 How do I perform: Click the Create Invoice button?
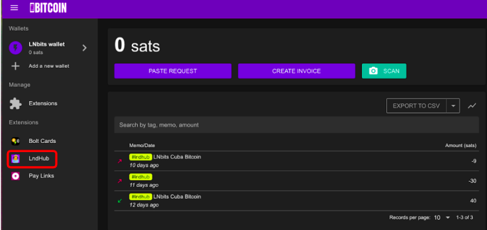tap(296, 71)
